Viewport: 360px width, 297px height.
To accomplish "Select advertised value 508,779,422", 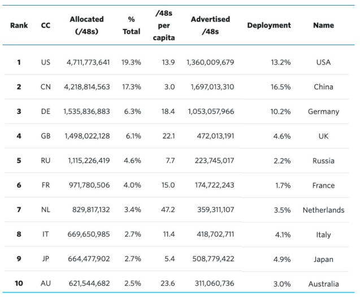I will click(213, 259).
